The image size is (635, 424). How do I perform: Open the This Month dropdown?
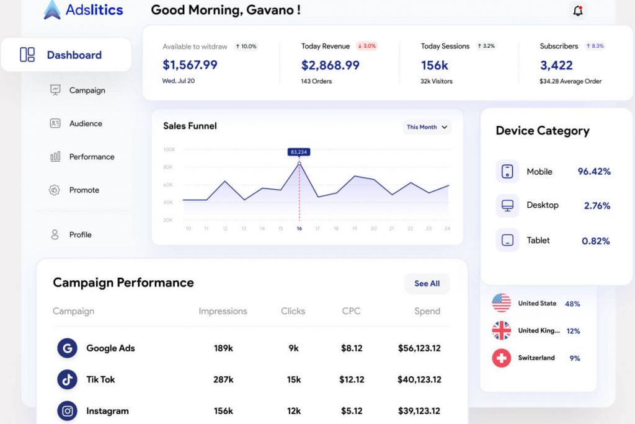(427, 127)
